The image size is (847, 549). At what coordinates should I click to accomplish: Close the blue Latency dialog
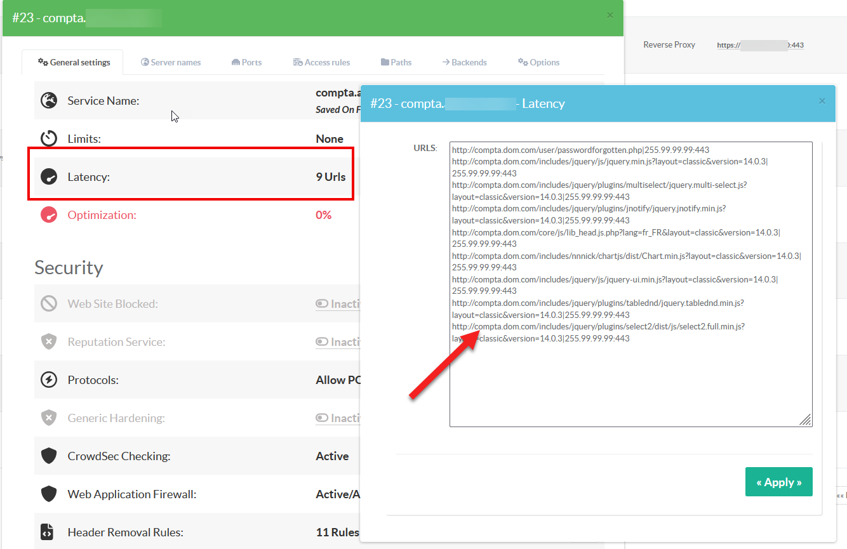(822, 101)
